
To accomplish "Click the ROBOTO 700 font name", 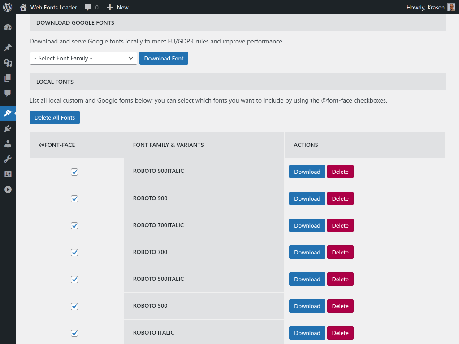I will click(150, 252).
